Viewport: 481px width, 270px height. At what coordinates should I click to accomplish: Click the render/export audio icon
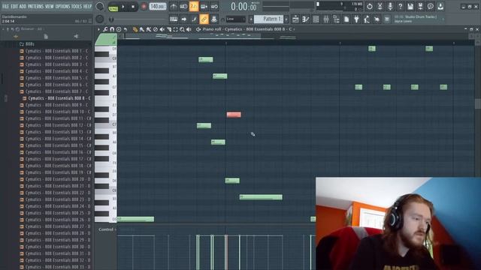[x=420, y=6]
